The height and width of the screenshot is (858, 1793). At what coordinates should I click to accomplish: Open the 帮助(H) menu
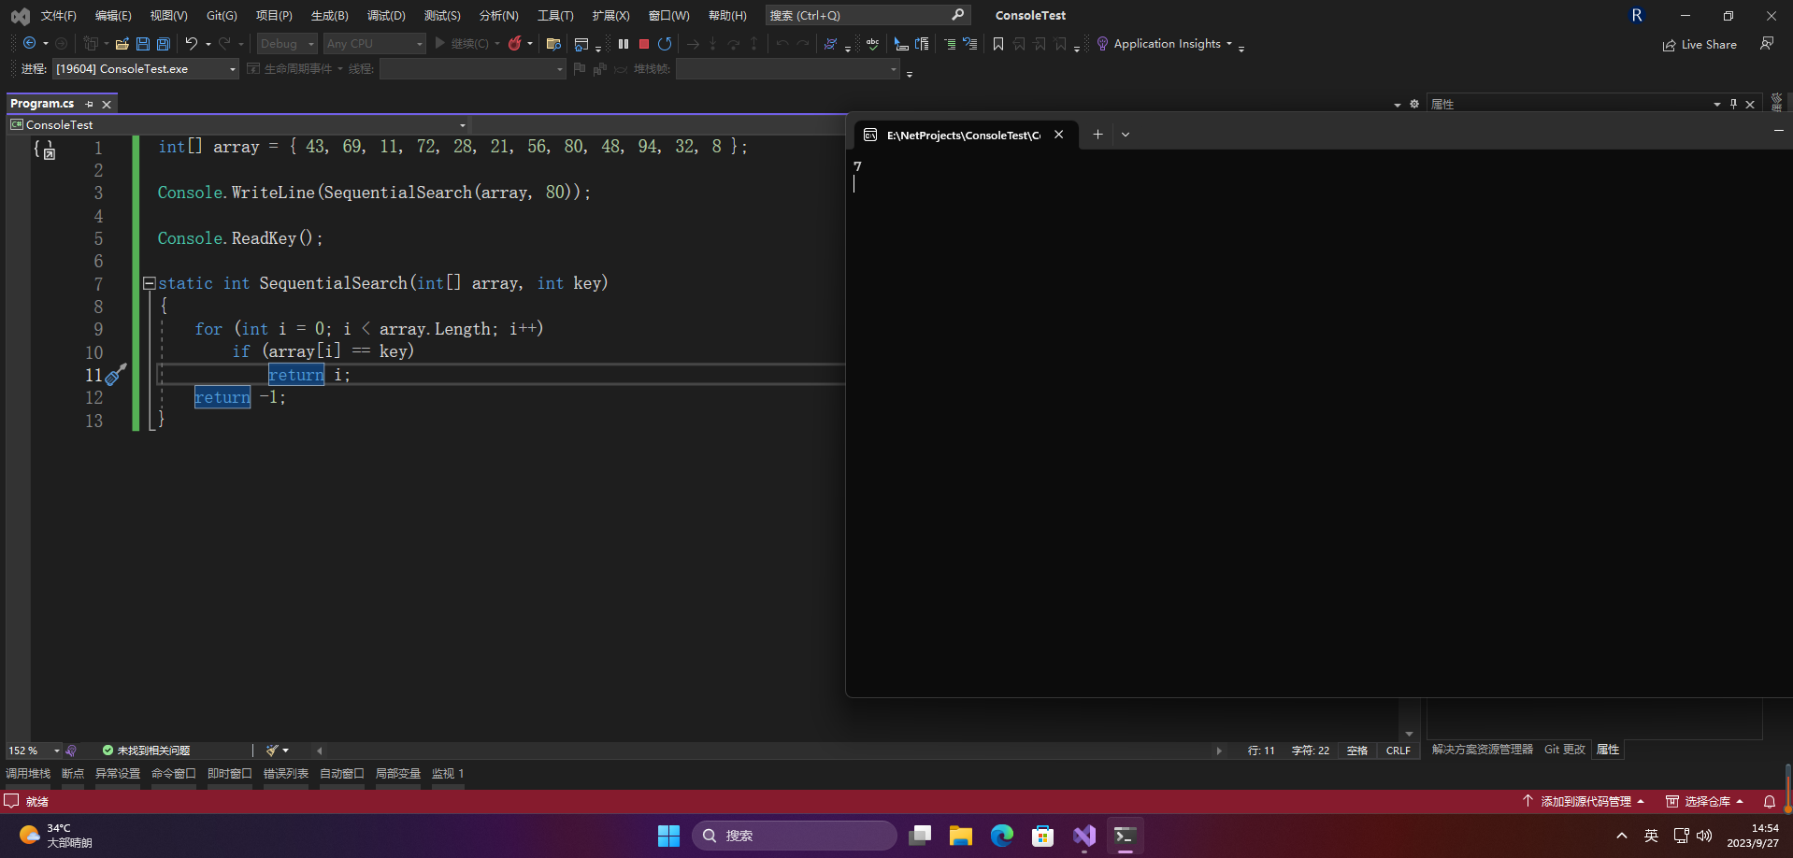(727, 15)
